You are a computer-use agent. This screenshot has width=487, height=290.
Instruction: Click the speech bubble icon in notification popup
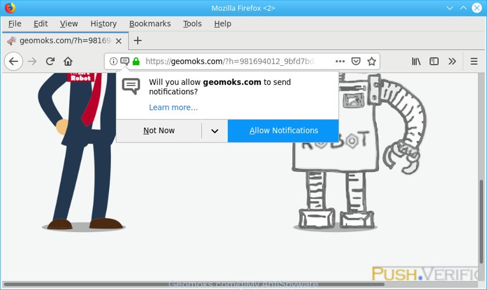pos(131,87)
